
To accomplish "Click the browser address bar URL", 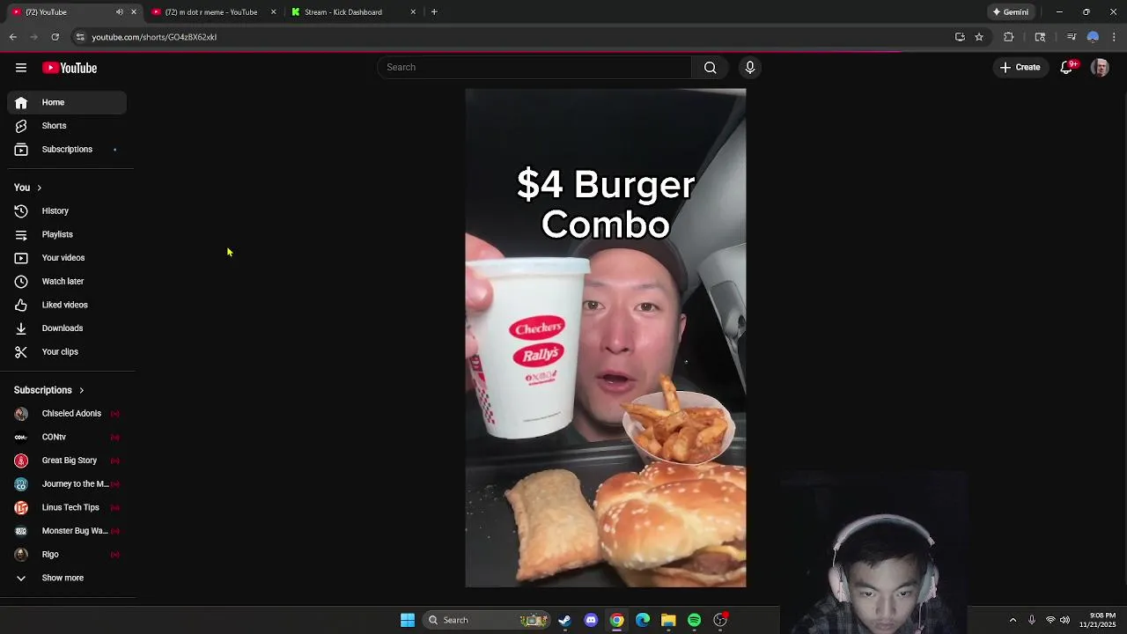I will (154, 37).
